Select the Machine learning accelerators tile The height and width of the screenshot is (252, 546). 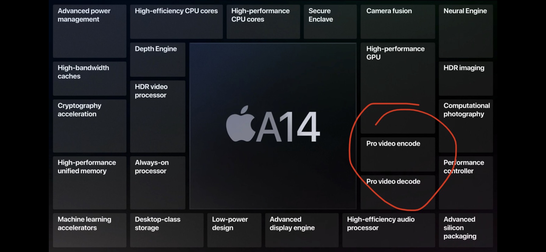[90, 230]
